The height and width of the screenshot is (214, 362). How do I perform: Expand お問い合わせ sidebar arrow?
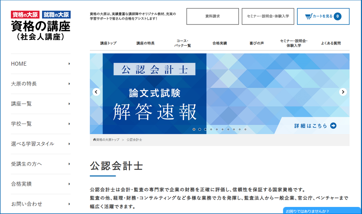69,204
